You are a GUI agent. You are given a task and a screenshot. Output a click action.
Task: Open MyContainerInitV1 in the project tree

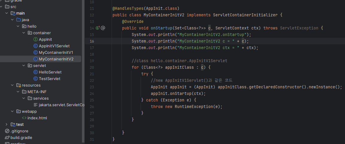56,53
